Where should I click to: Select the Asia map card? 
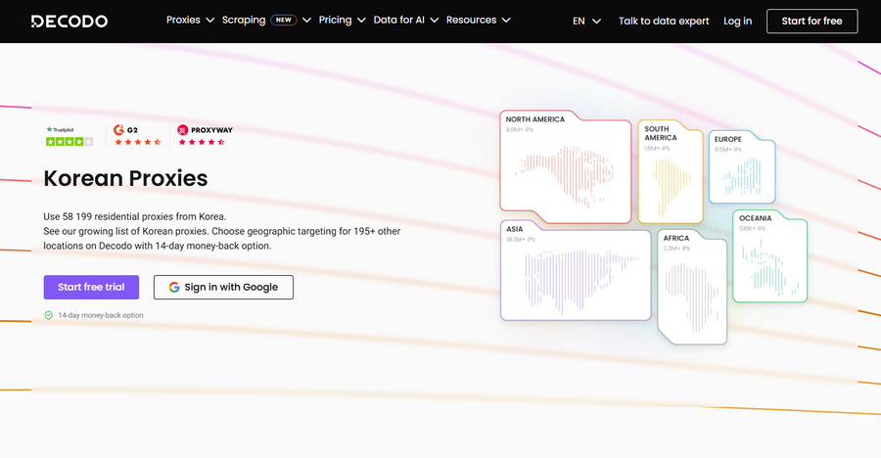[x=576, y=270]
